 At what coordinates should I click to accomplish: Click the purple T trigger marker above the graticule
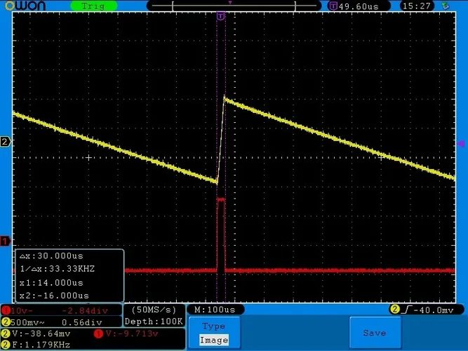click(220, 16)
